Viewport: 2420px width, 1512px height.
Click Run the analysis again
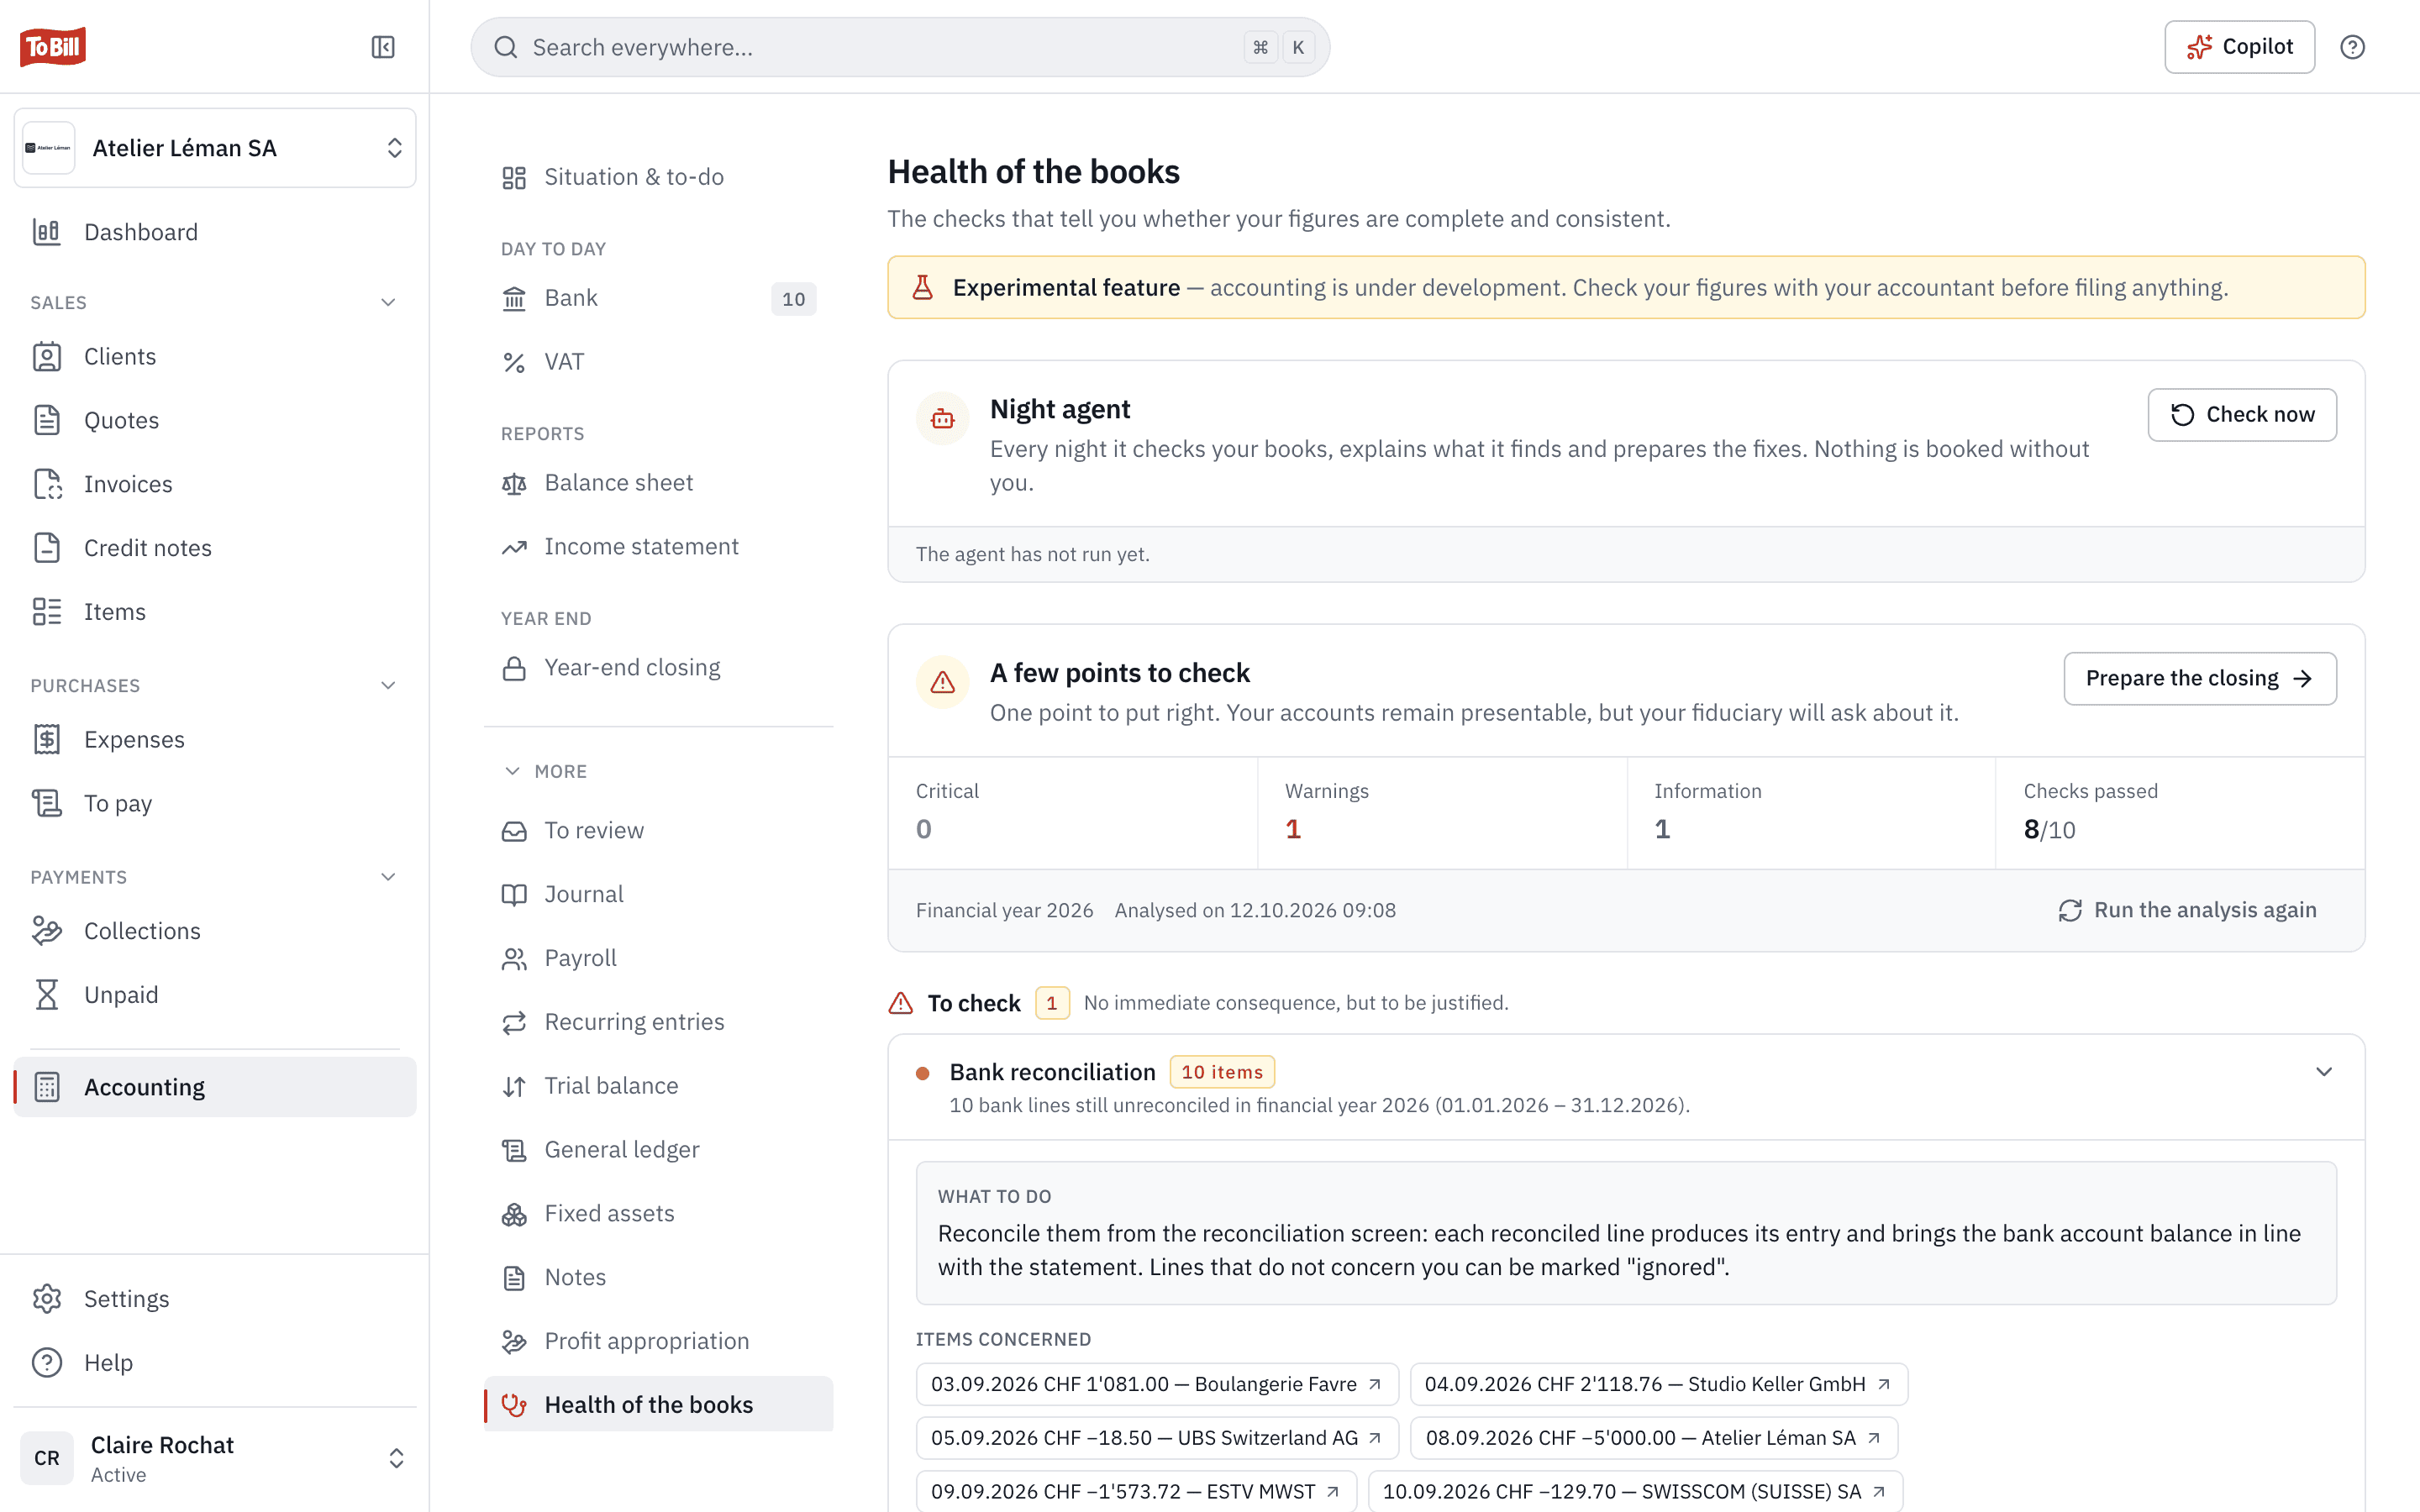click(x=2187, y=910)
